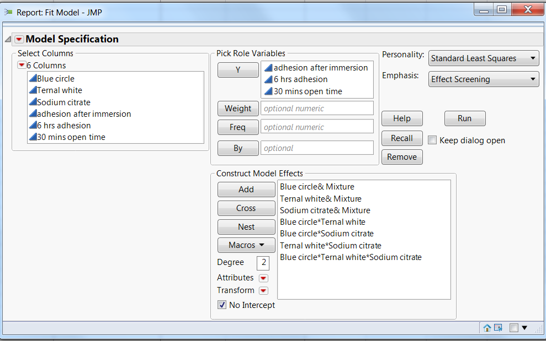
Task: Click the Weight optional numeric field
Action: pyautogui.click(x=317, y=109)
